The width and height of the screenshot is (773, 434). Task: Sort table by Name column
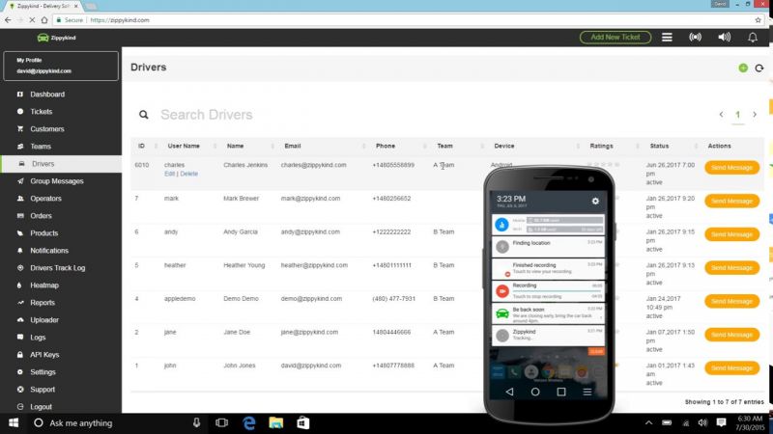click(236, 147)
